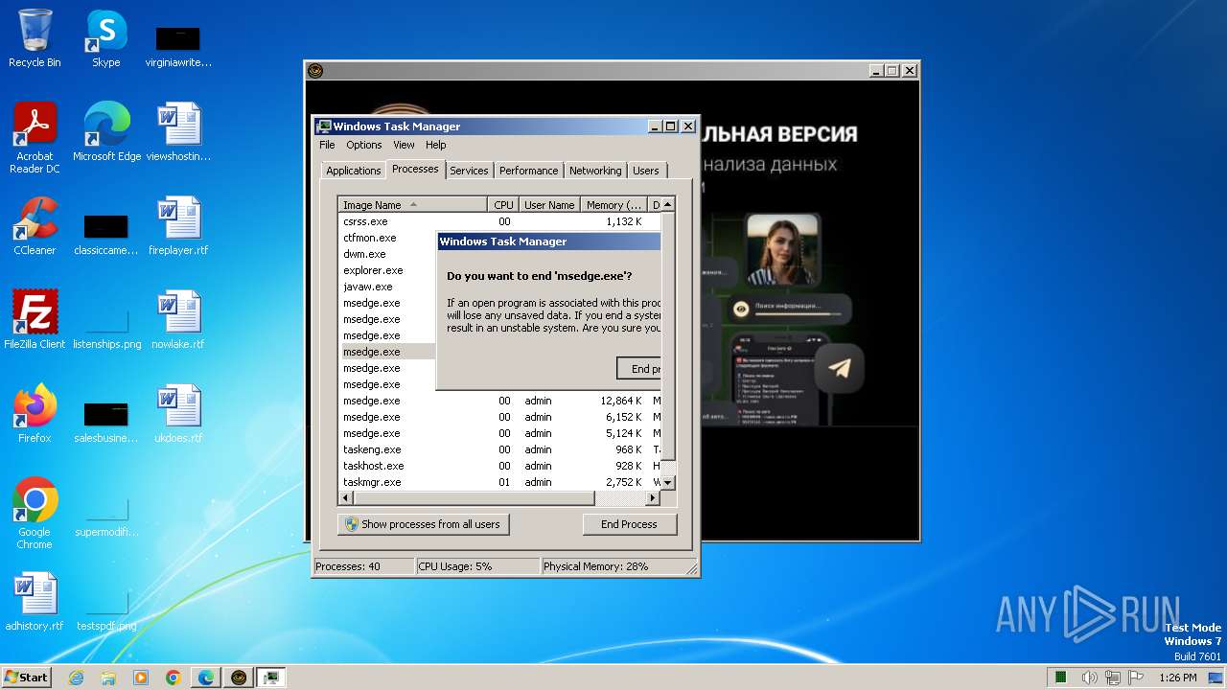Switch to the Networking tab

(595, 171)
